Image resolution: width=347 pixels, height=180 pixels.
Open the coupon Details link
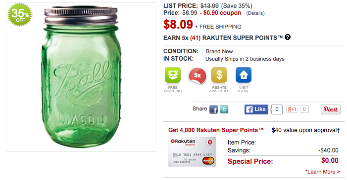tap(255, 13)
